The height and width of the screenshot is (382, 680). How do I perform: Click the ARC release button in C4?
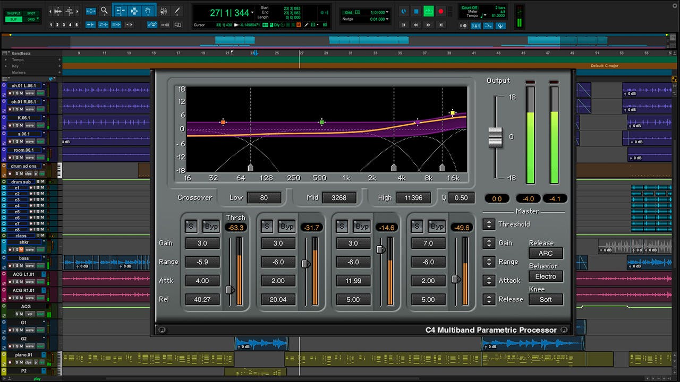point(545,253)
